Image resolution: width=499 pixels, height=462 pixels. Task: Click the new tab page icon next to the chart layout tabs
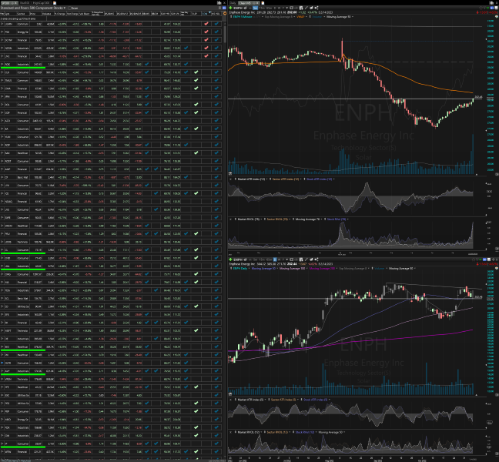pos(263,3)
